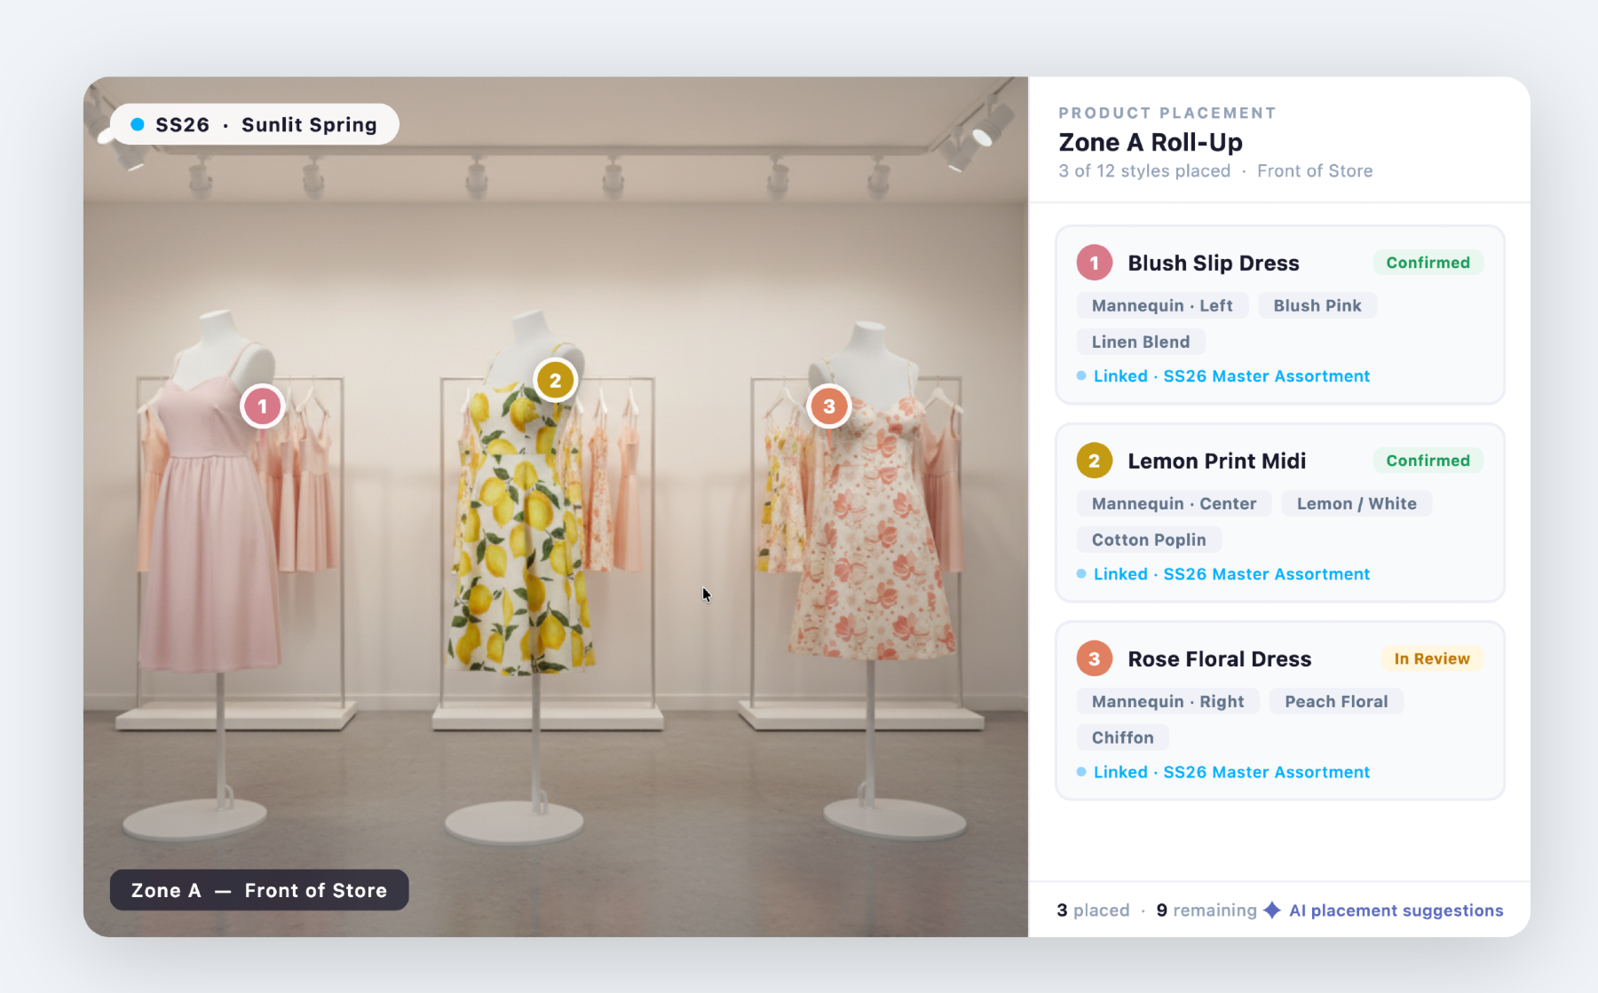The height and width of the screenshot is (993, 1598).
Task: Click the AI sparkle icon in footer
Action: point(1272,910)
